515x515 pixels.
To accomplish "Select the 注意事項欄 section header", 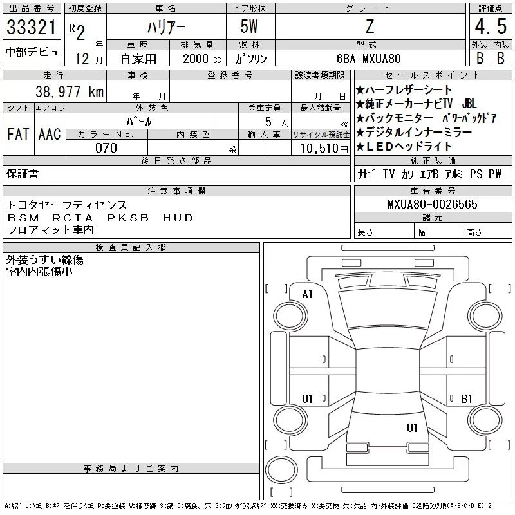I will coord(176,191).
